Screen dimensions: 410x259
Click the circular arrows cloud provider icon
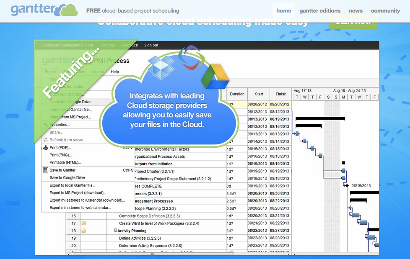[192, 57]
